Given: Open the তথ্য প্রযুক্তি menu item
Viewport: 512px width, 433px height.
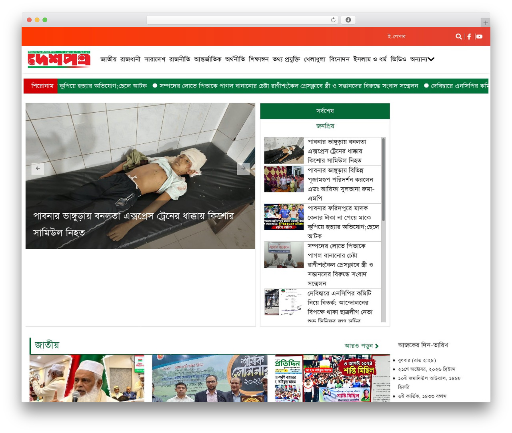Looking at the screenshot, I should tap(286, 59).
